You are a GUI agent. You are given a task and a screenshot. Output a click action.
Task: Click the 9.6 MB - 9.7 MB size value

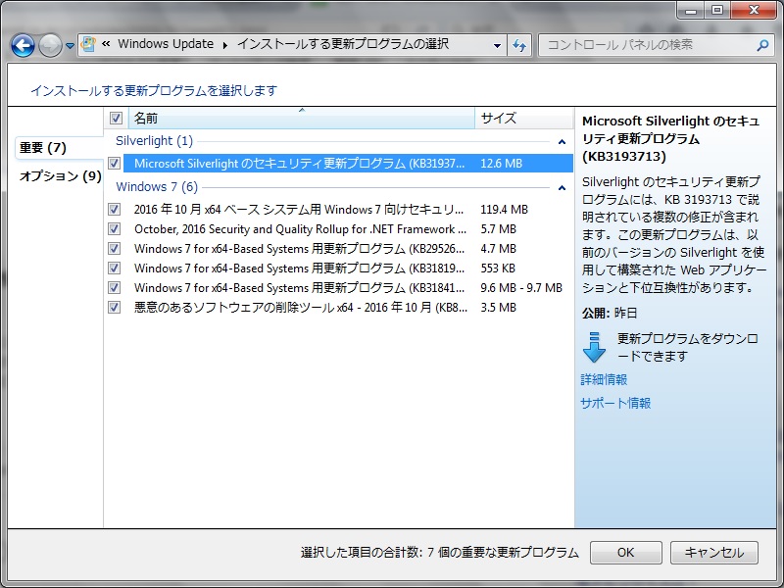tap(521, 287)
